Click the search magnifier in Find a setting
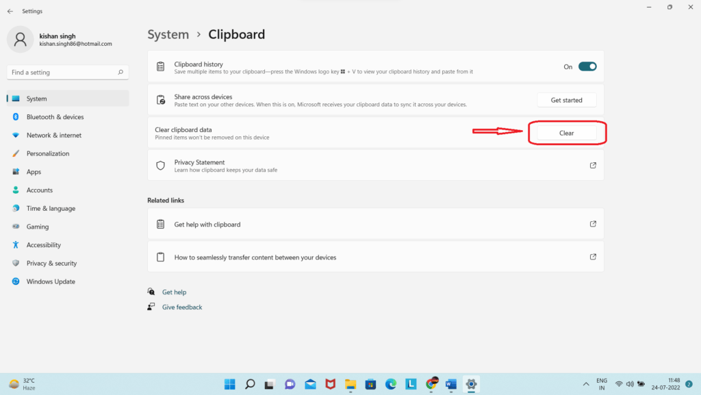The width and height of the screenshot is (701, 395). coord(120,73)
